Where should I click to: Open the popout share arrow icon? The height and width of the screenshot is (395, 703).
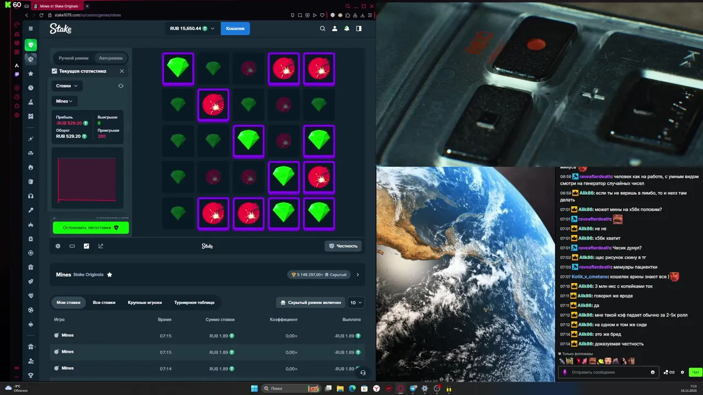[x=101, y=246]
